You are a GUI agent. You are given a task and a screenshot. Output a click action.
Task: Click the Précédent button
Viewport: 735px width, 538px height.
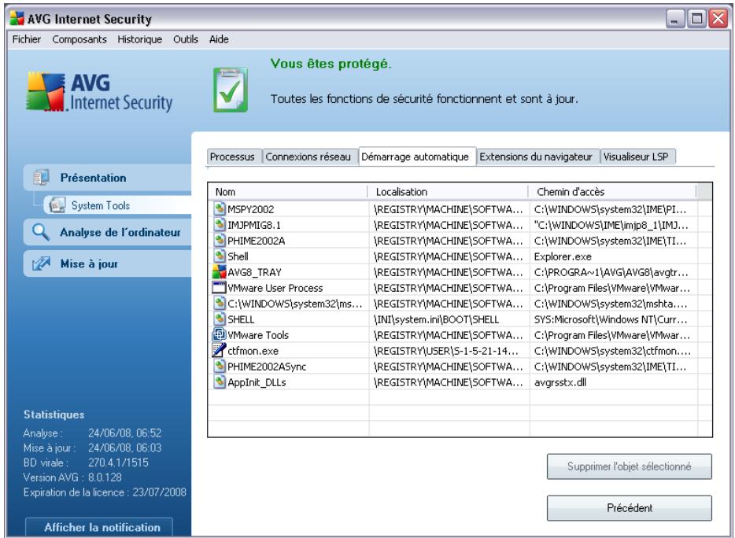pyautogui.click(x=629, y=508)
